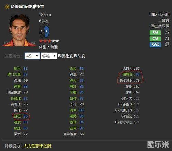This screenshot has height=151, width=172.
Task: Click the player name 哈米特 阿尔滕托普
Action: tap(27, 7)
